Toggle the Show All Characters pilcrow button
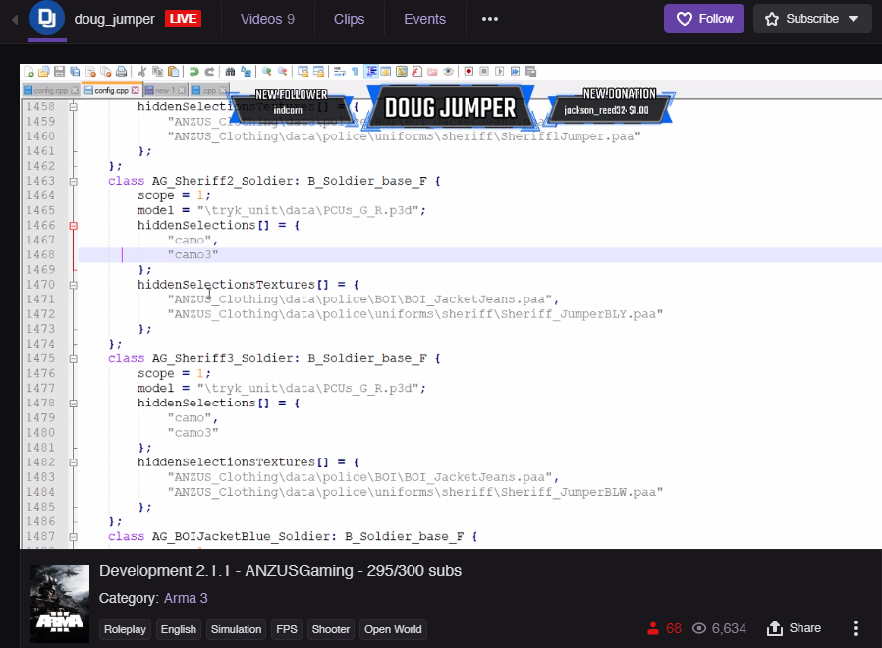 pyautogui.click(x=355, y=72)
